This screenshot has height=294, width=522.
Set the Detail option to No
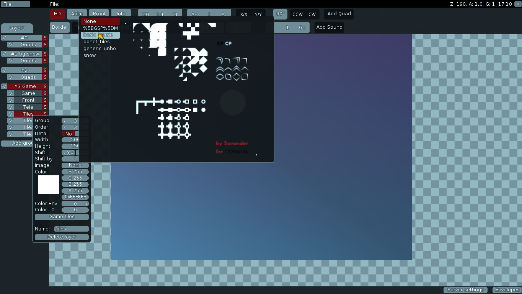(x=69, y=134)
